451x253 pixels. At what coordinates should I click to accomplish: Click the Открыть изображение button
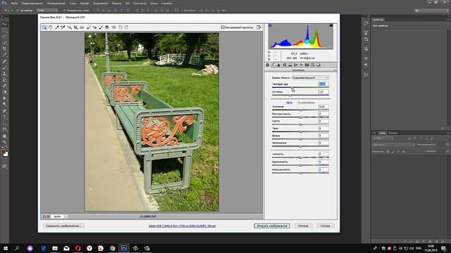coord(272,226)
